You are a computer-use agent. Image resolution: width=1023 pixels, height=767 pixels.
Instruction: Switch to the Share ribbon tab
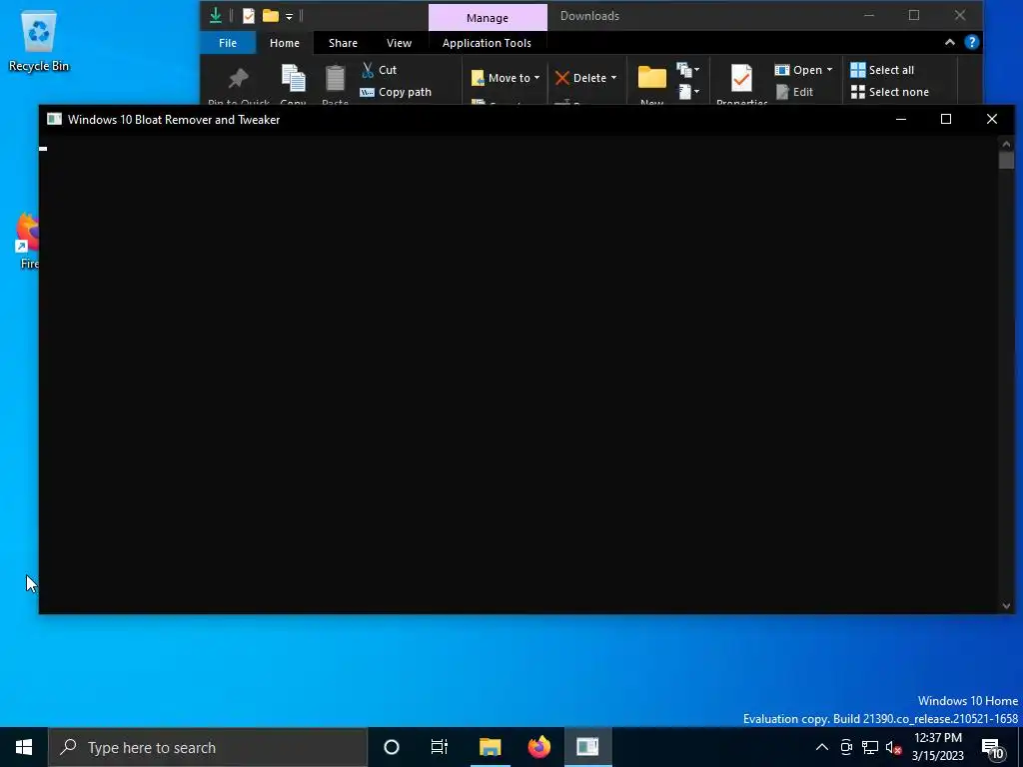point(343,43)
